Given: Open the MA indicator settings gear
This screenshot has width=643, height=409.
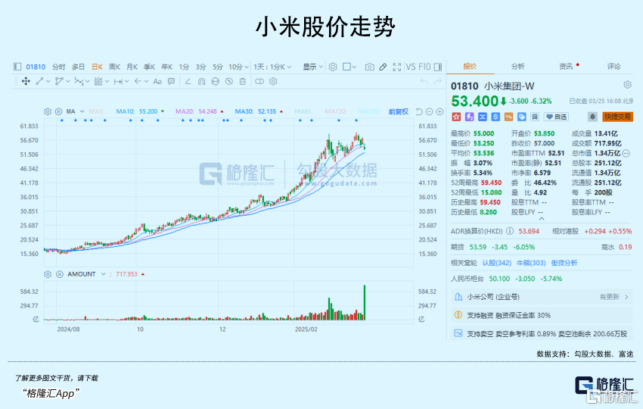Looking at the screenshot, I should point(48,111).
